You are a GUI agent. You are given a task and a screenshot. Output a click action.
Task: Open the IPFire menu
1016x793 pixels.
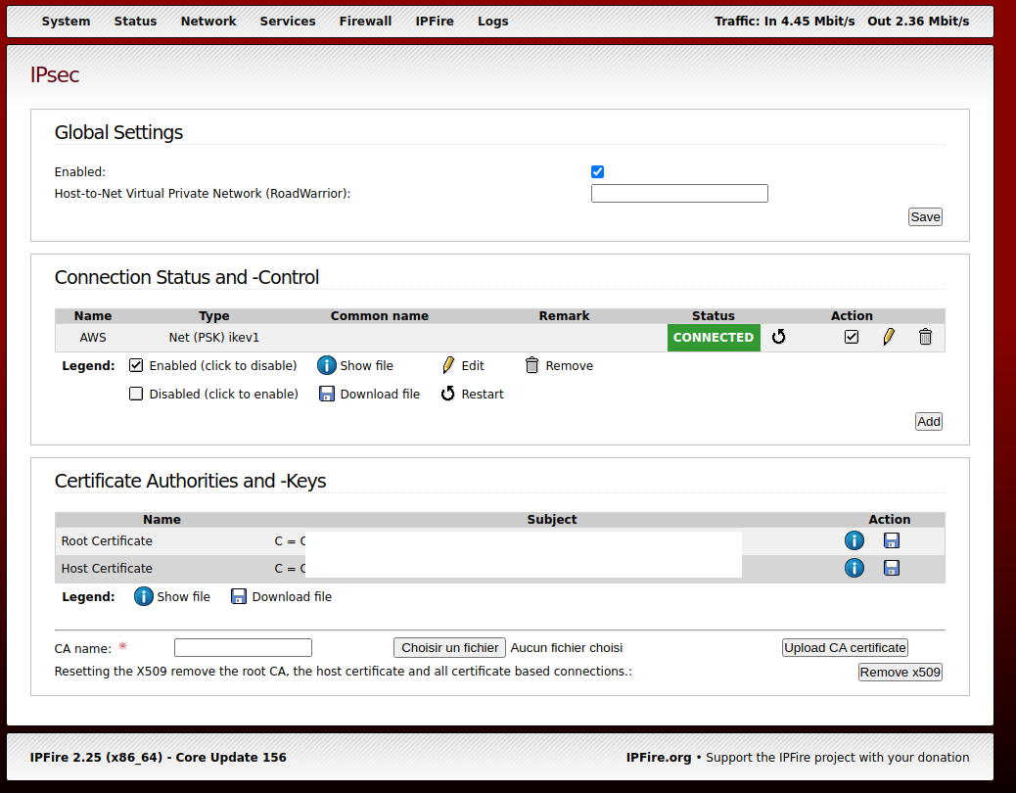click(435, 21)
